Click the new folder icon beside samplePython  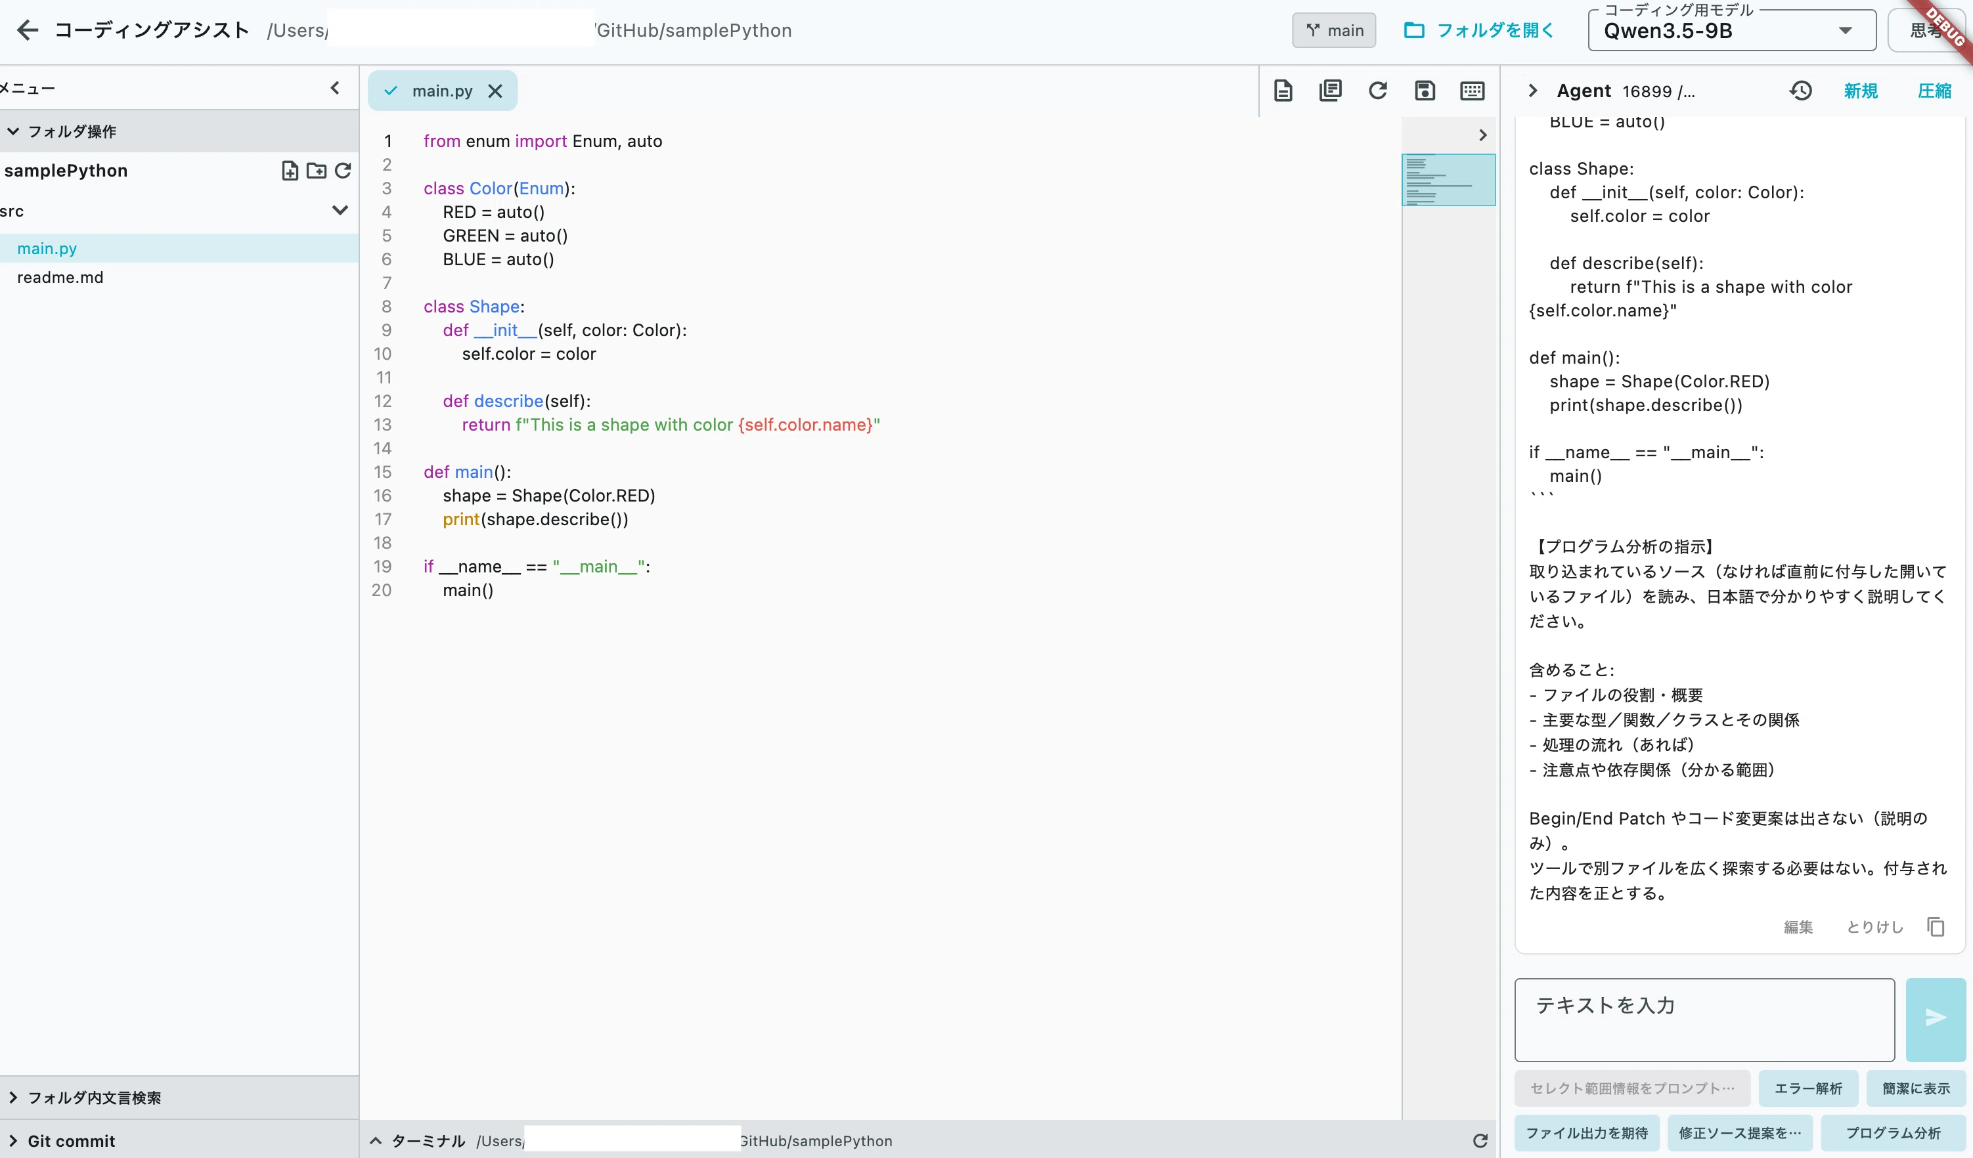point(317,171)
